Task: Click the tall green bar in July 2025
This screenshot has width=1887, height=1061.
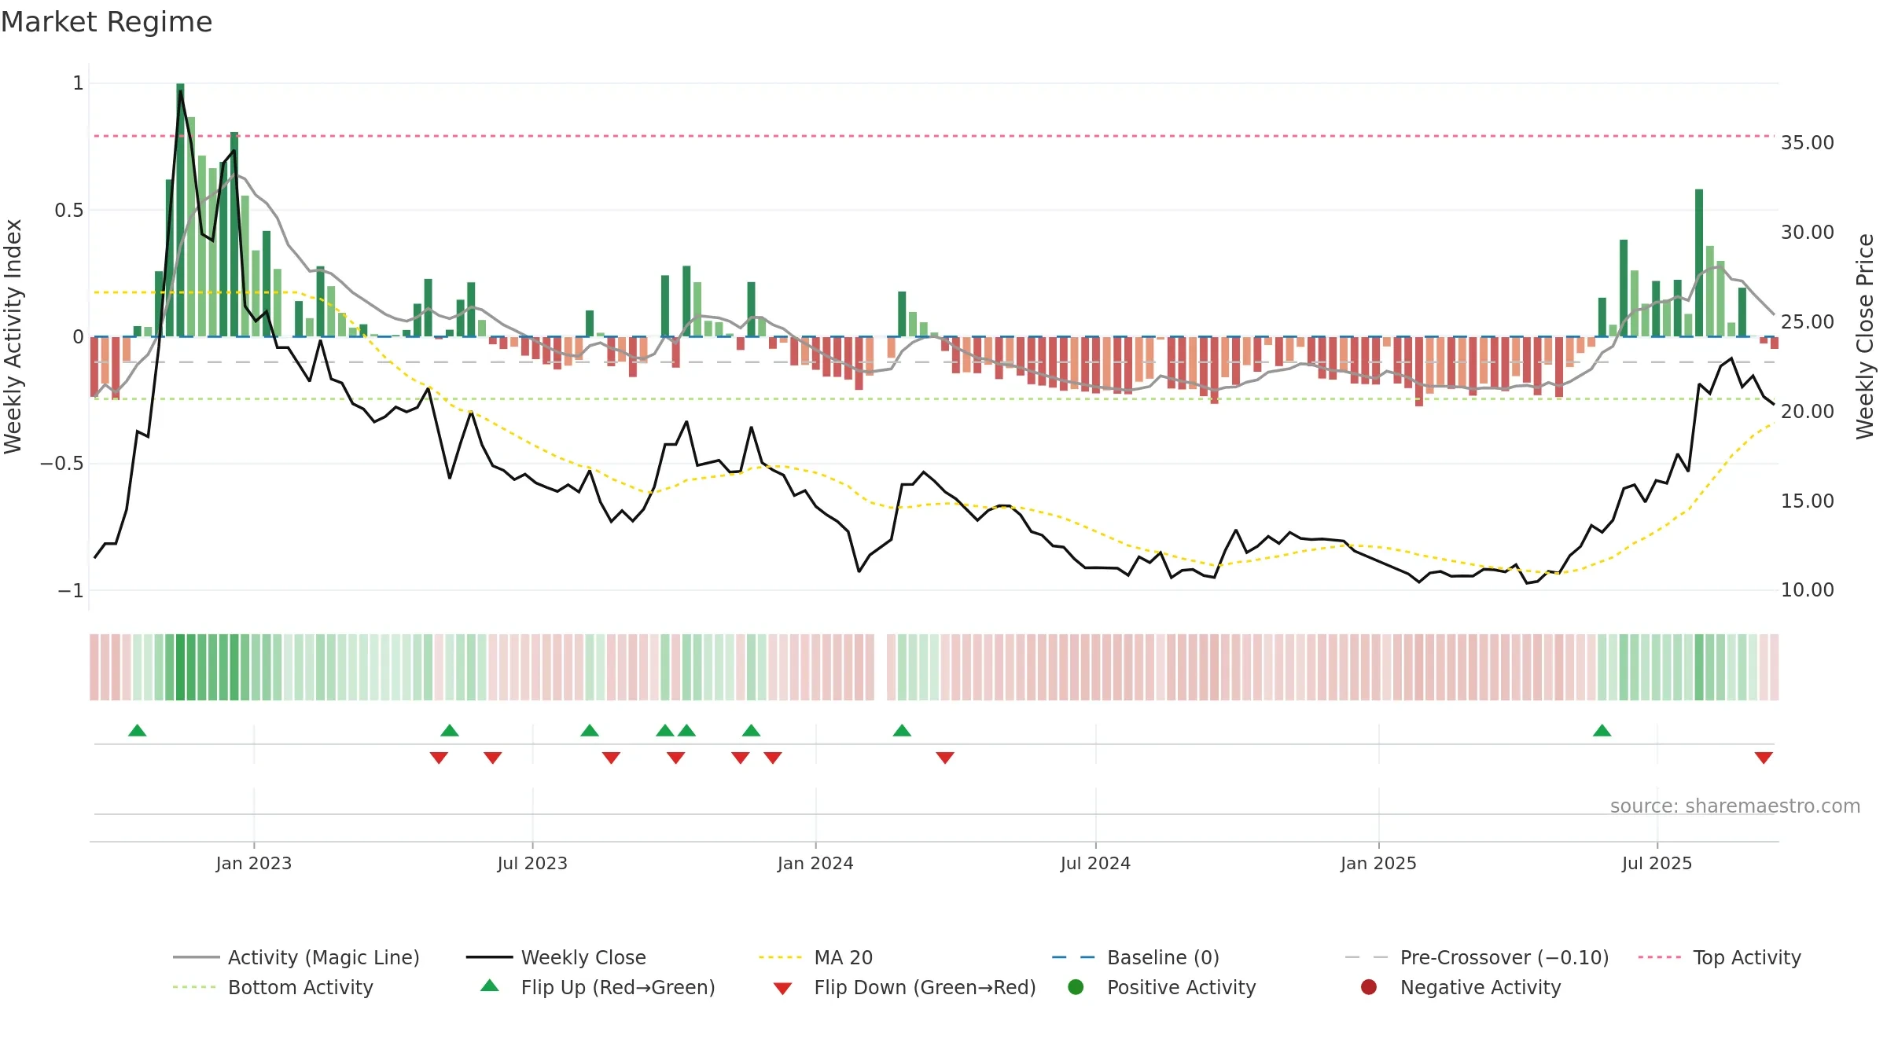Action: tap(1699, 262)
